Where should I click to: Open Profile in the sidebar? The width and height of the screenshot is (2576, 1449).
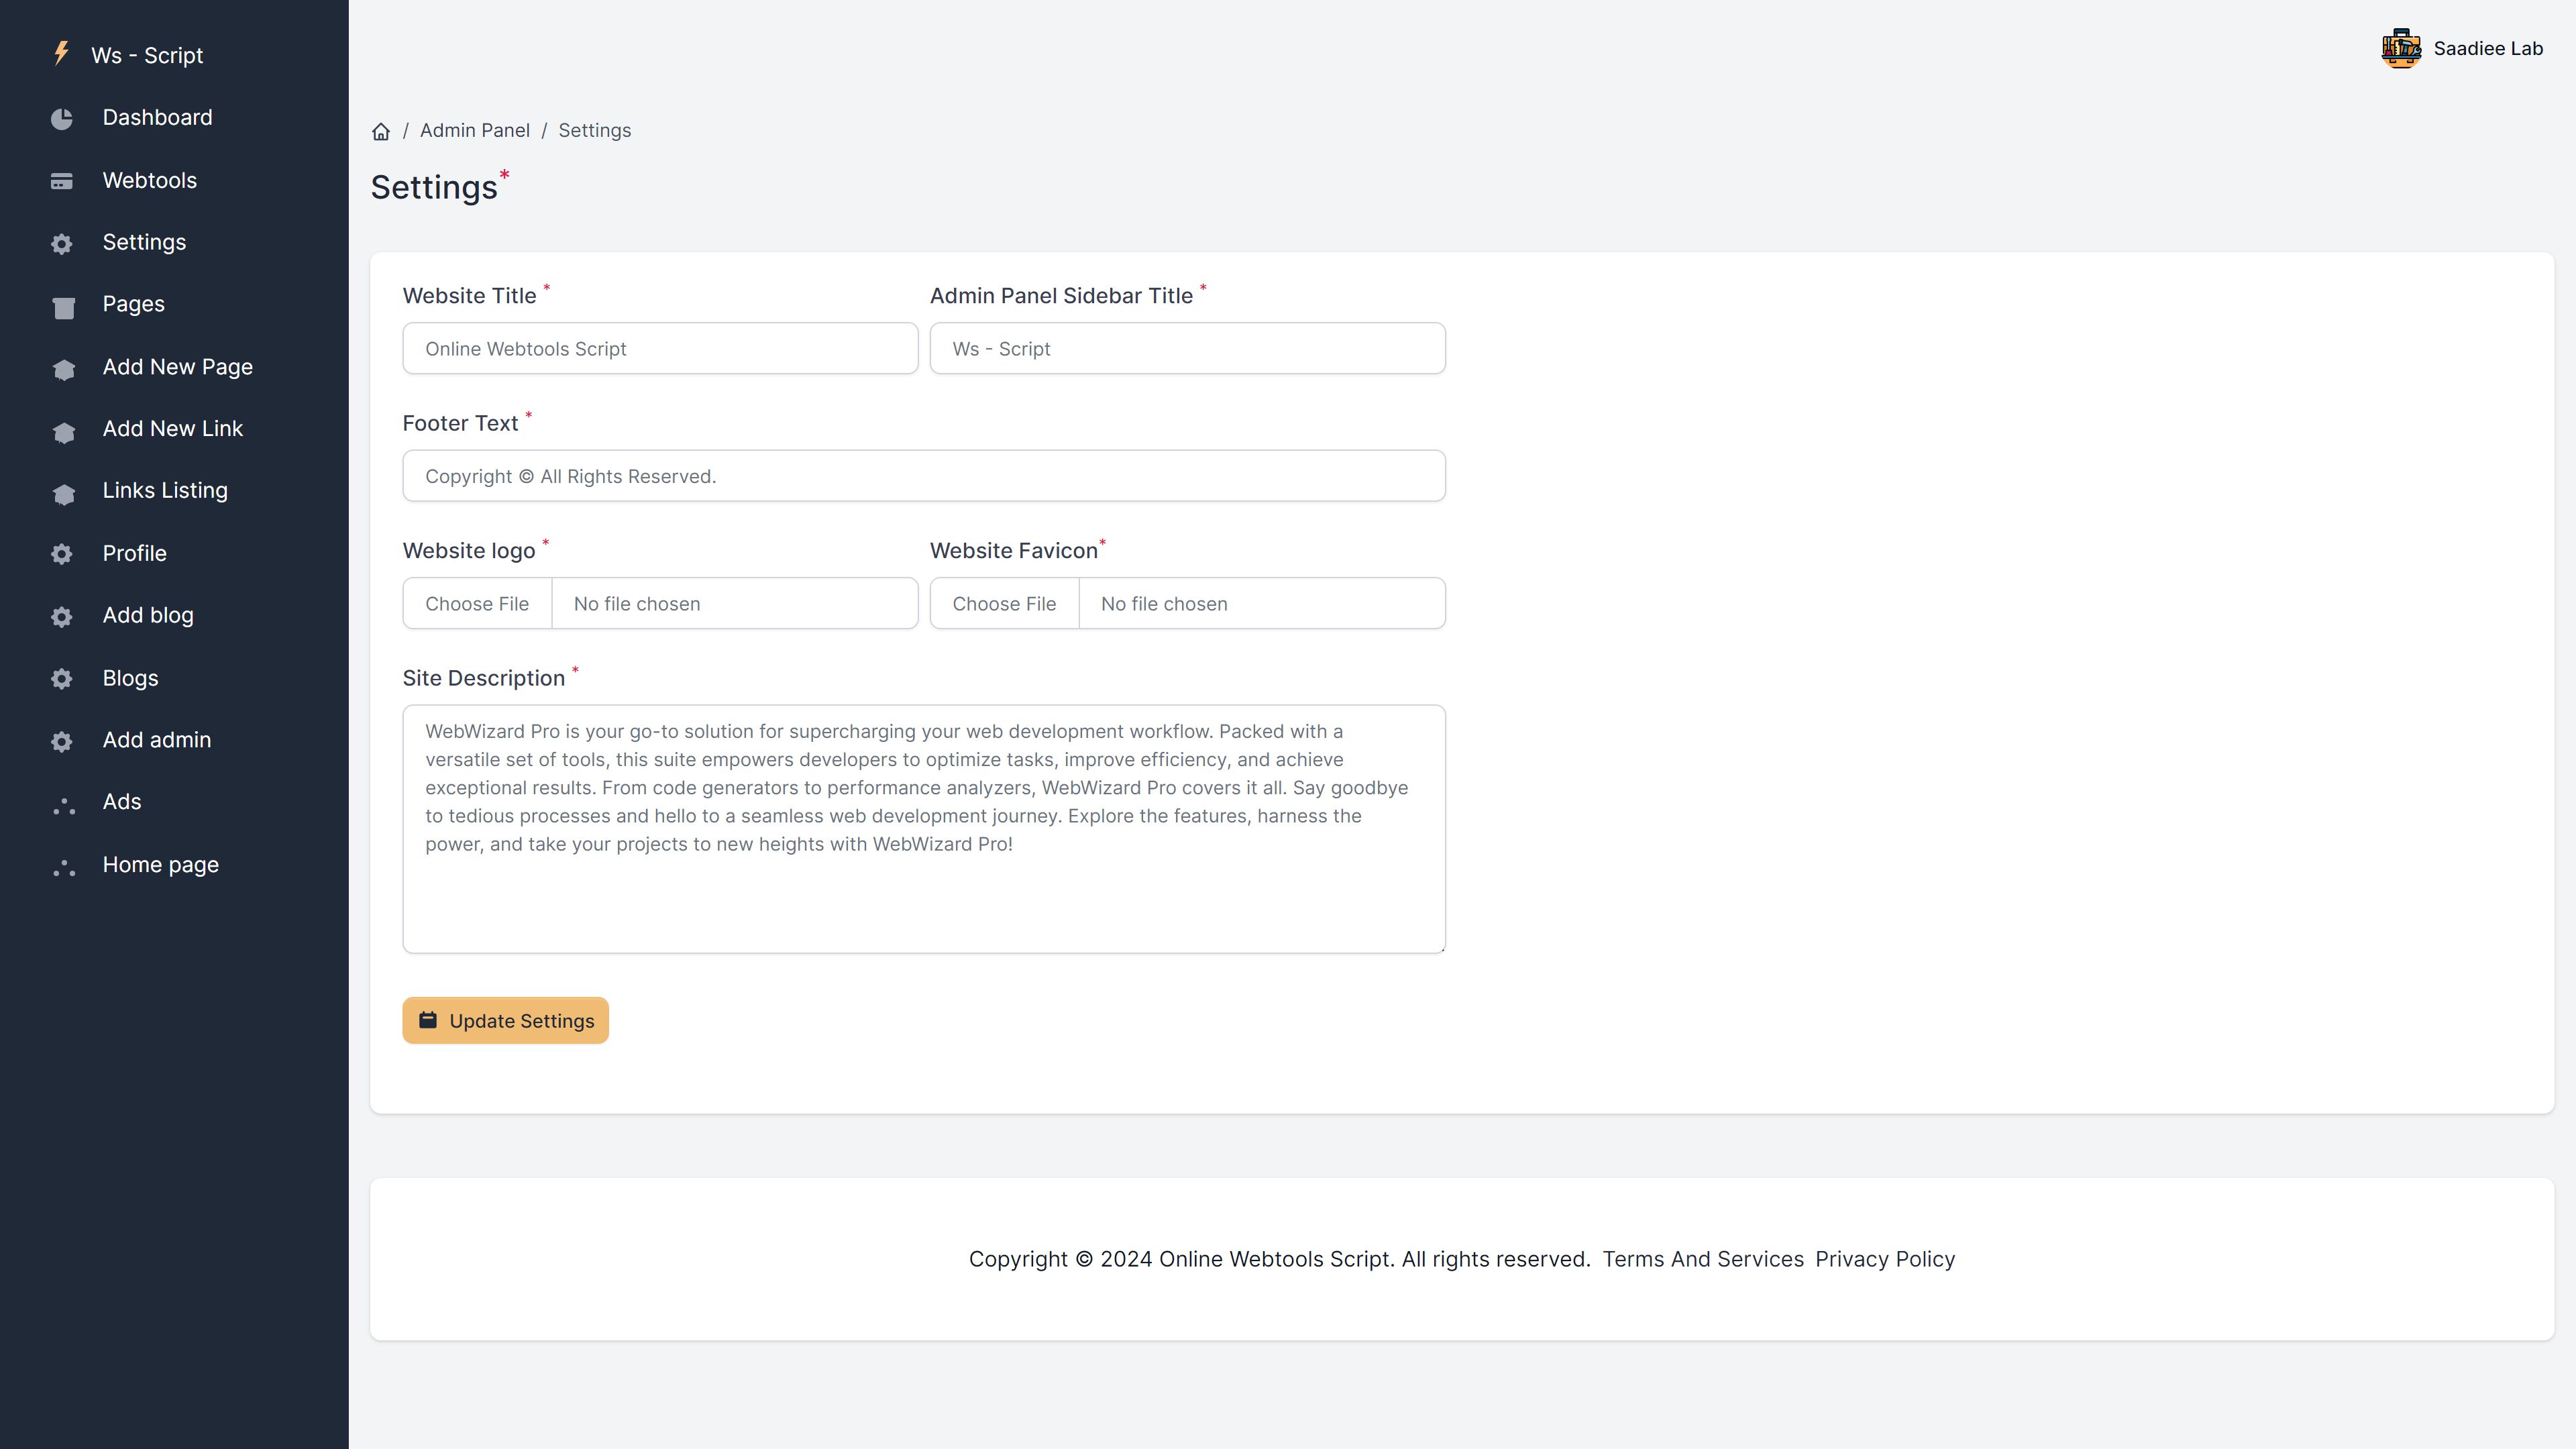(x=134, y=553)
